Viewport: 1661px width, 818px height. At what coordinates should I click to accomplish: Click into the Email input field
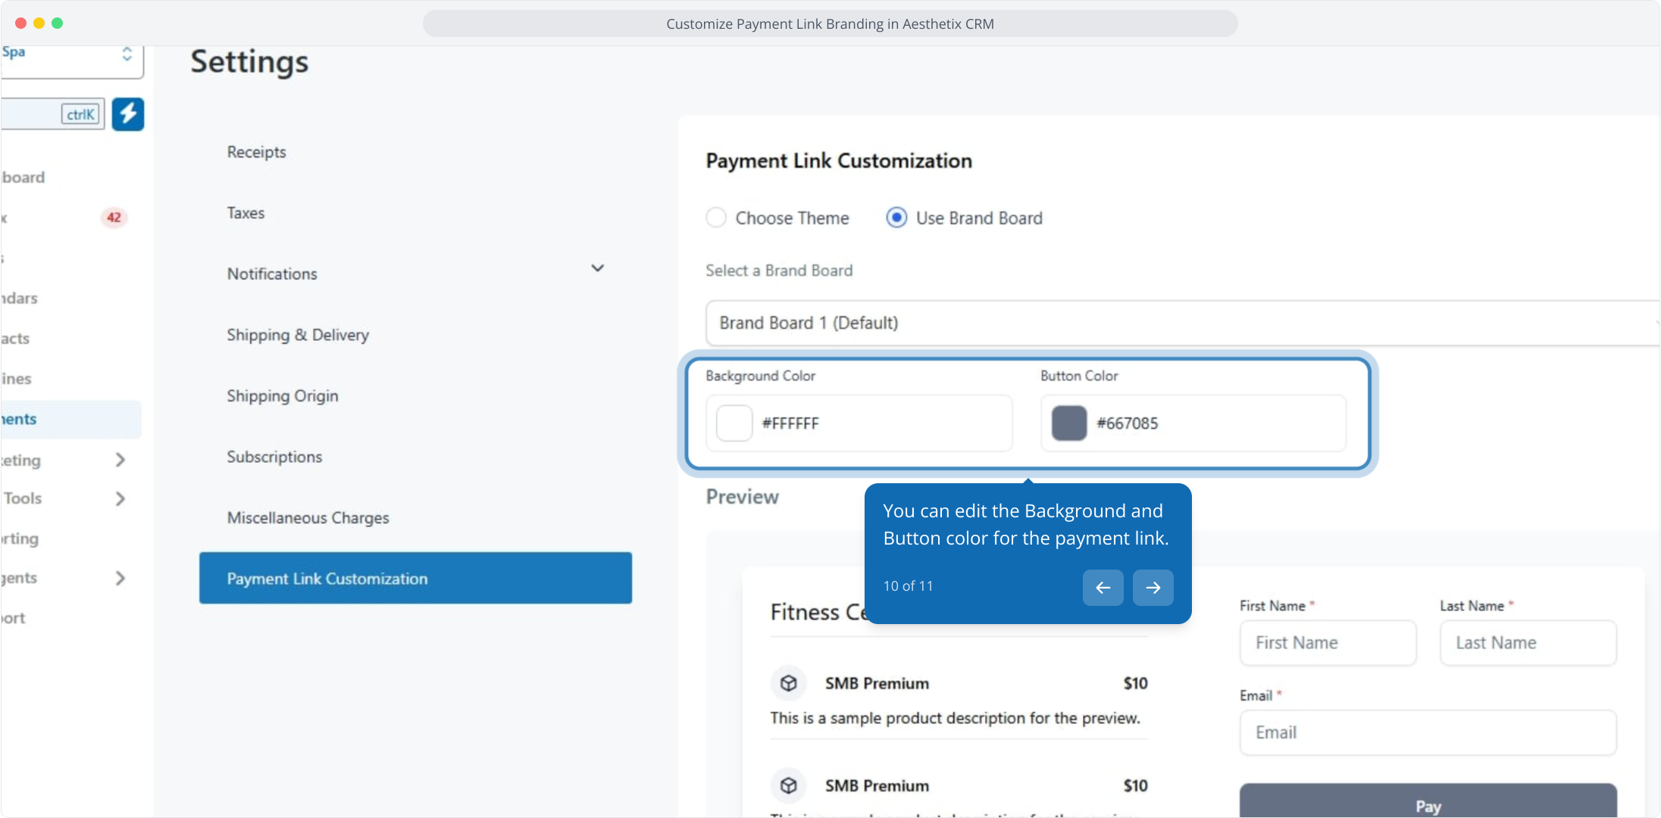pos(1428,732)
